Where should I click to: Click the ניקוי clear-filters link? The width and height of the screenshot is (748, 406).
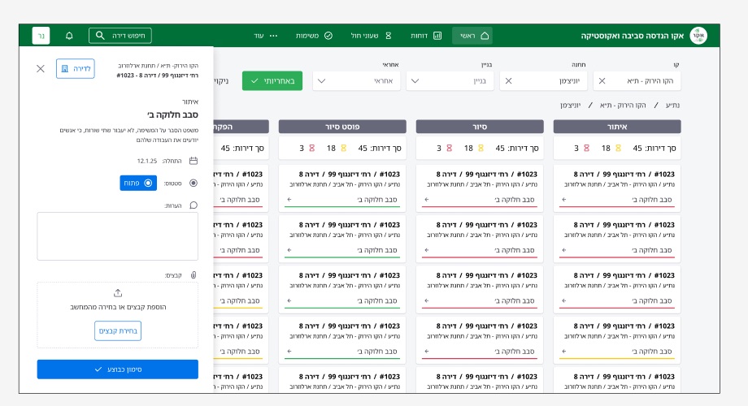click(221, 81)
